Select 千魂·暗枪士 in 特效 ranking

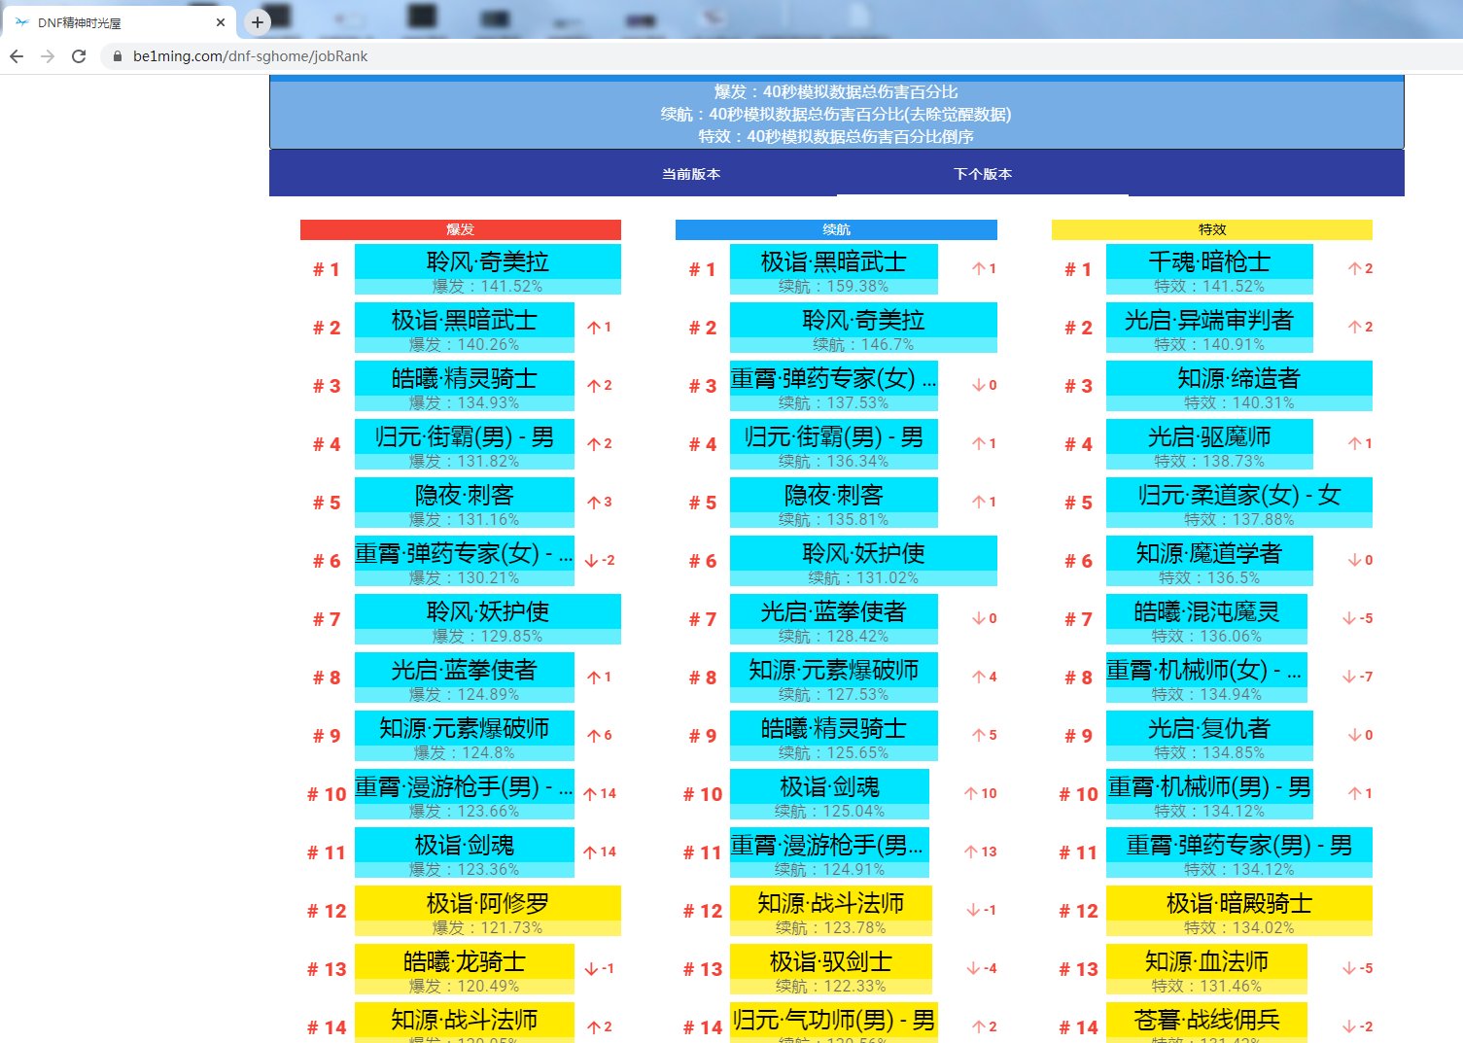tap(1208, 262)
